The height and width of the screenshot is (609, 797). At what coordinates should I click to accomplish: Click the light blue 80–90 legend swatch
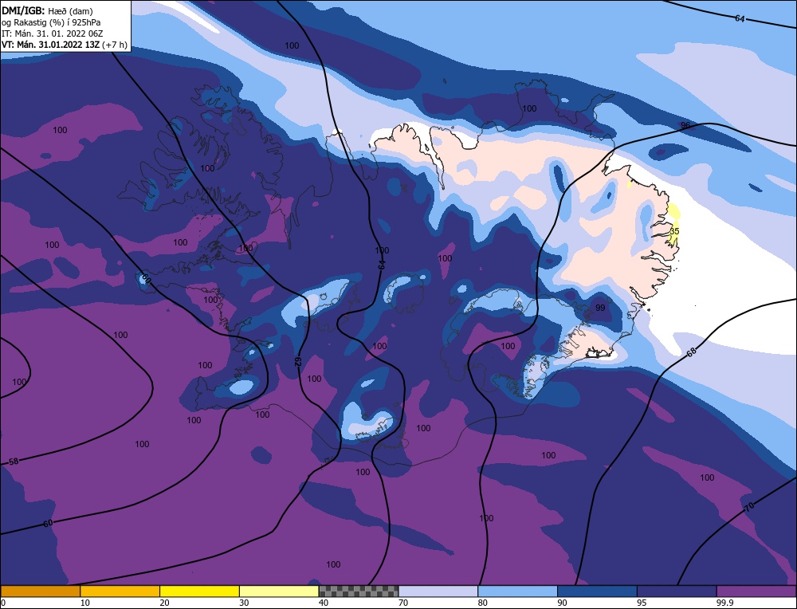pyautogui.click(x=517, y=591)
